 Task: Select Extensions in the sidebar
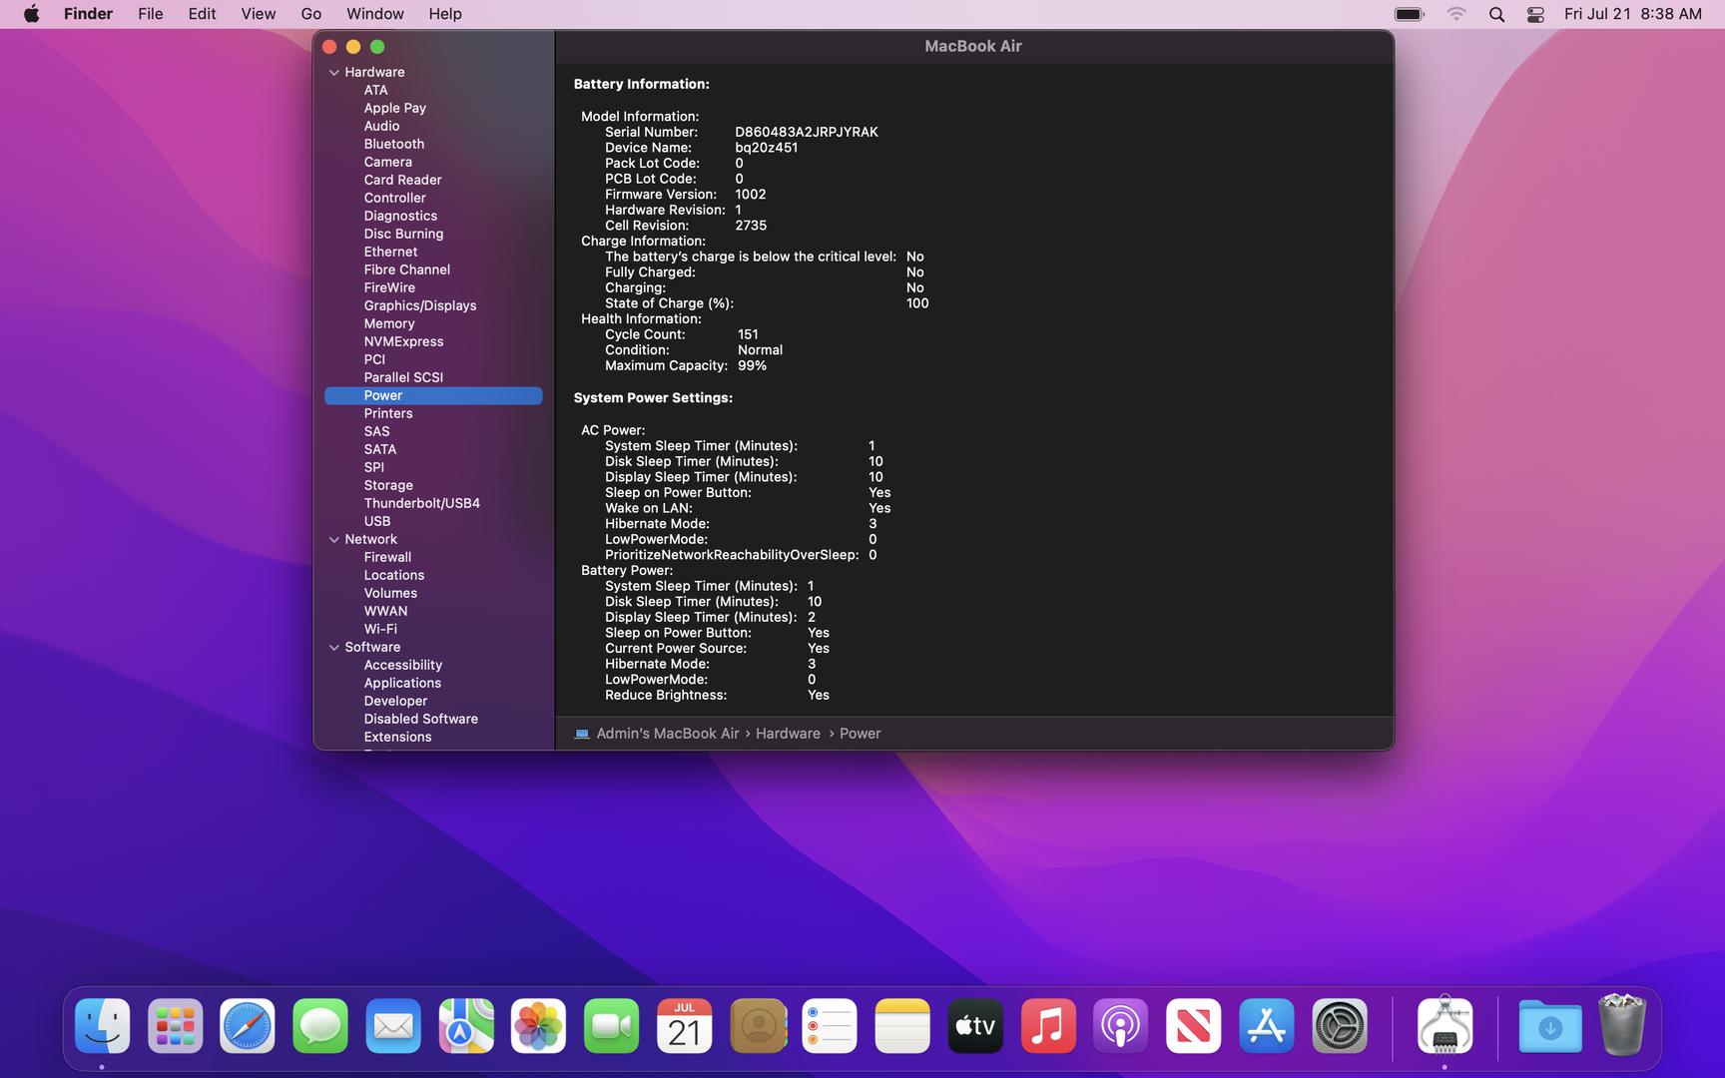click(x=397, y=737)
